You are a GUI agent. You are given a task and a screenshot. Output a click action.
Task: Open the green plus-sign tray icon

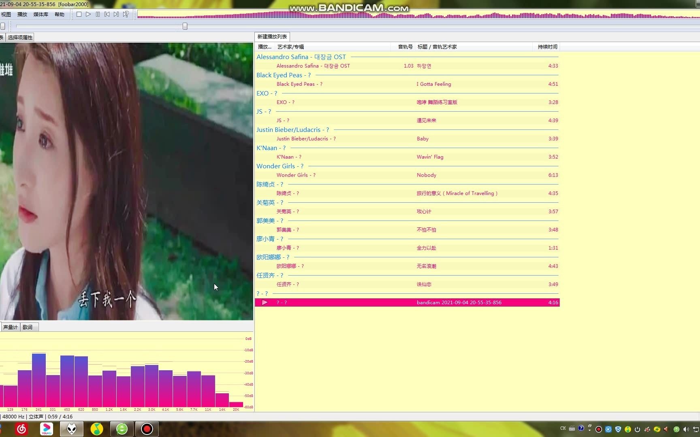coord(657,429)
